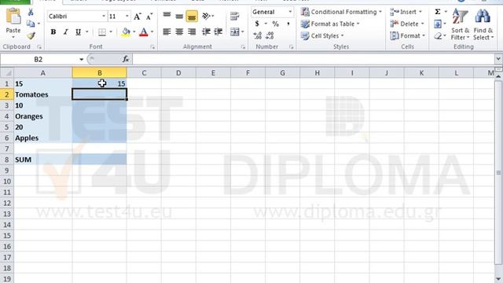The height and width of the screenshot is (283, 503).
Task: Toggle Italic formatting
Action: 66,31
